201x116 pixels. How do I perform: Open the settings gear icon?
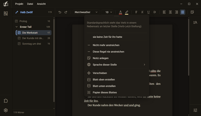click(6, 110)
